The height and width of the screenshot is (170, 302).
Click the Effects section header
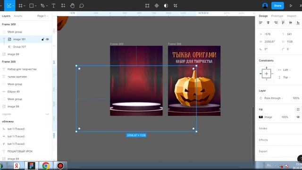click(x=263, y=140)
